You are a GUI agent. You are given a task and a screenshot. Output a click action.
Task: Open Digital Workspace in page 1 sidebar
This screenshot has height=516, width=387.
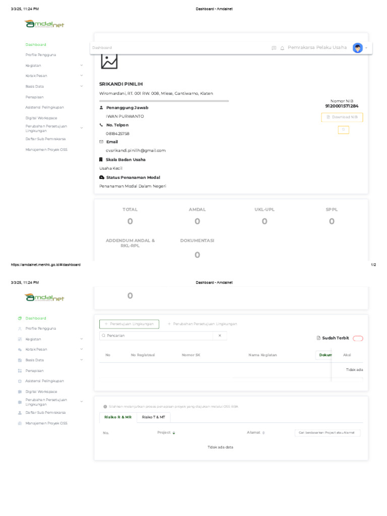[x=41, y=118]
